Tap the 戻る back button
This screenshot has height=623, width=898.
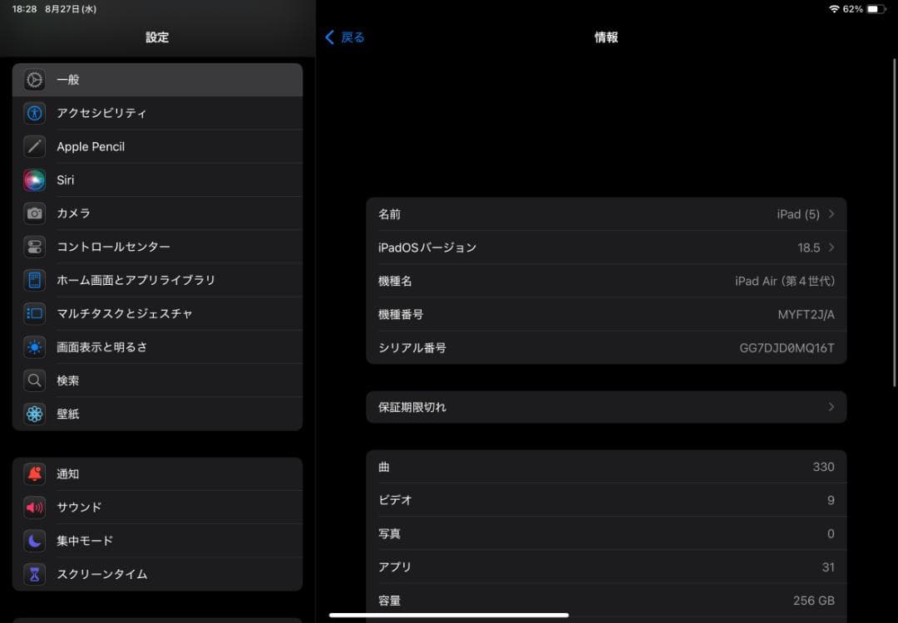[x=343, y=37]
